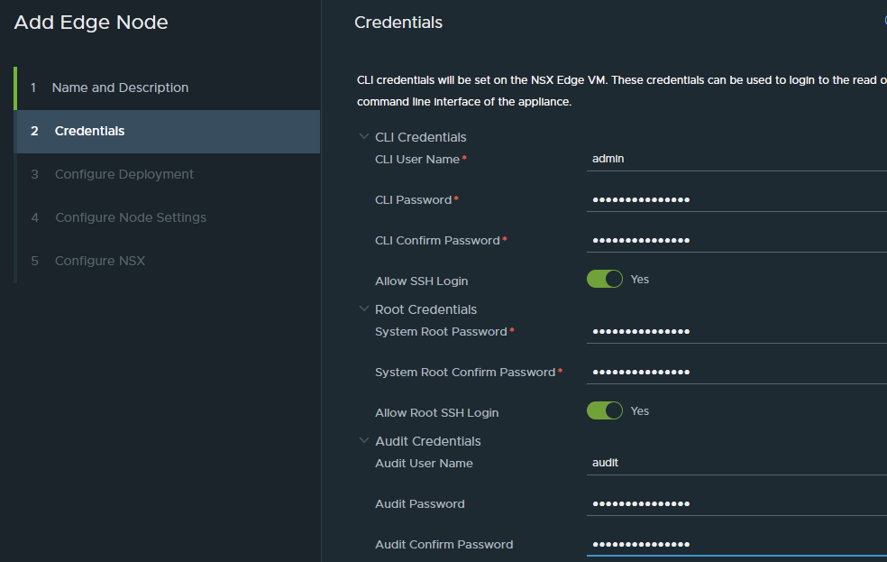Disable the Allow SSH Login toggle
The height and width of the screenshot is (562, 887).
pyautogui.click(x=605, y=280)
